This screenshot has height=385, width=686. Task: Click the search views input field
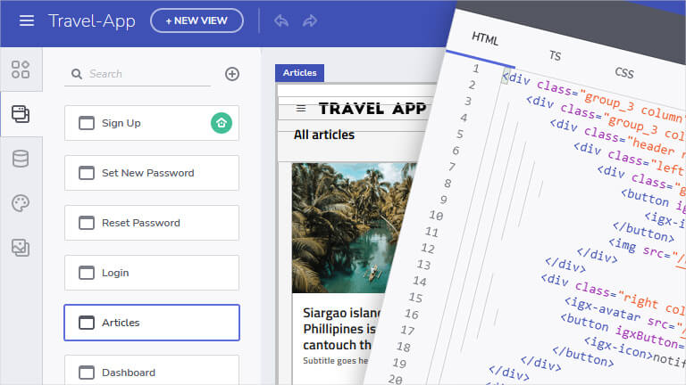(x=143, y=74)
